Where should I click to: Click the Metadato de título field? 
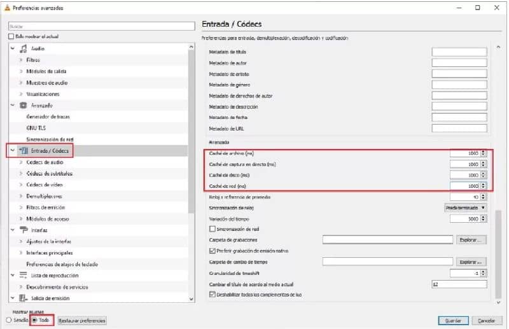click(x=459, y=52)
